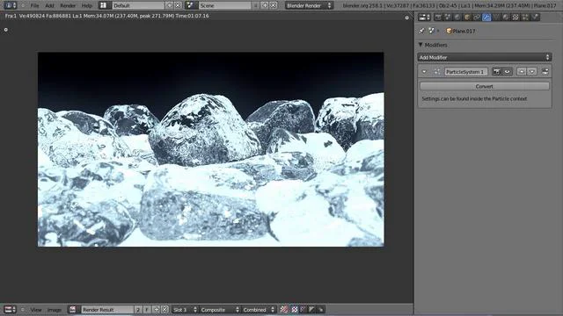This screenshot has height=316, width=563.
Task: Open image editor type selector
Action: click(x=10, y=310)
